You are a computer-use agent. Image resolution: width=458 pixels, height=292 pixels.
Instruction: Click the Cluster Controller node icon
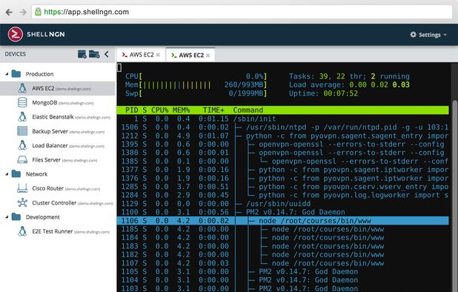pyautogui.click(x=22, y=202)
